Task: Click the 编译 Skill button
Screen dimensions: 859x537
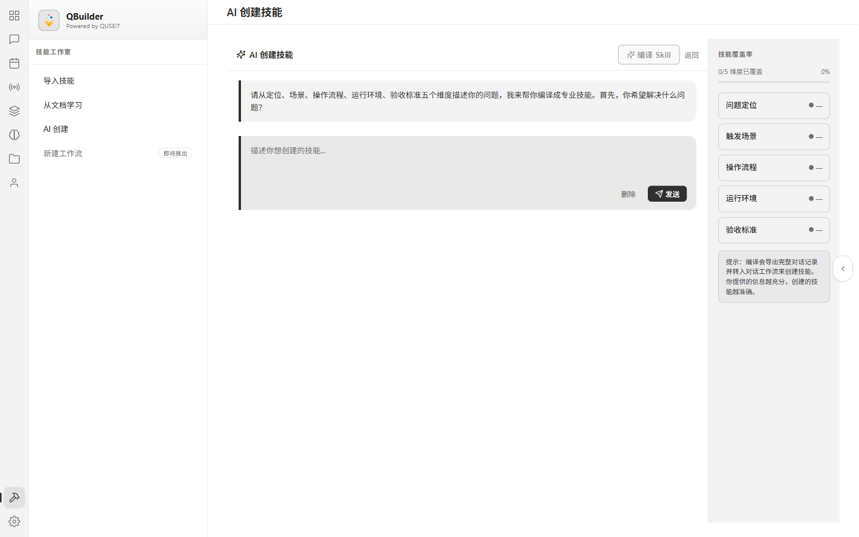Action: [648, 55]
